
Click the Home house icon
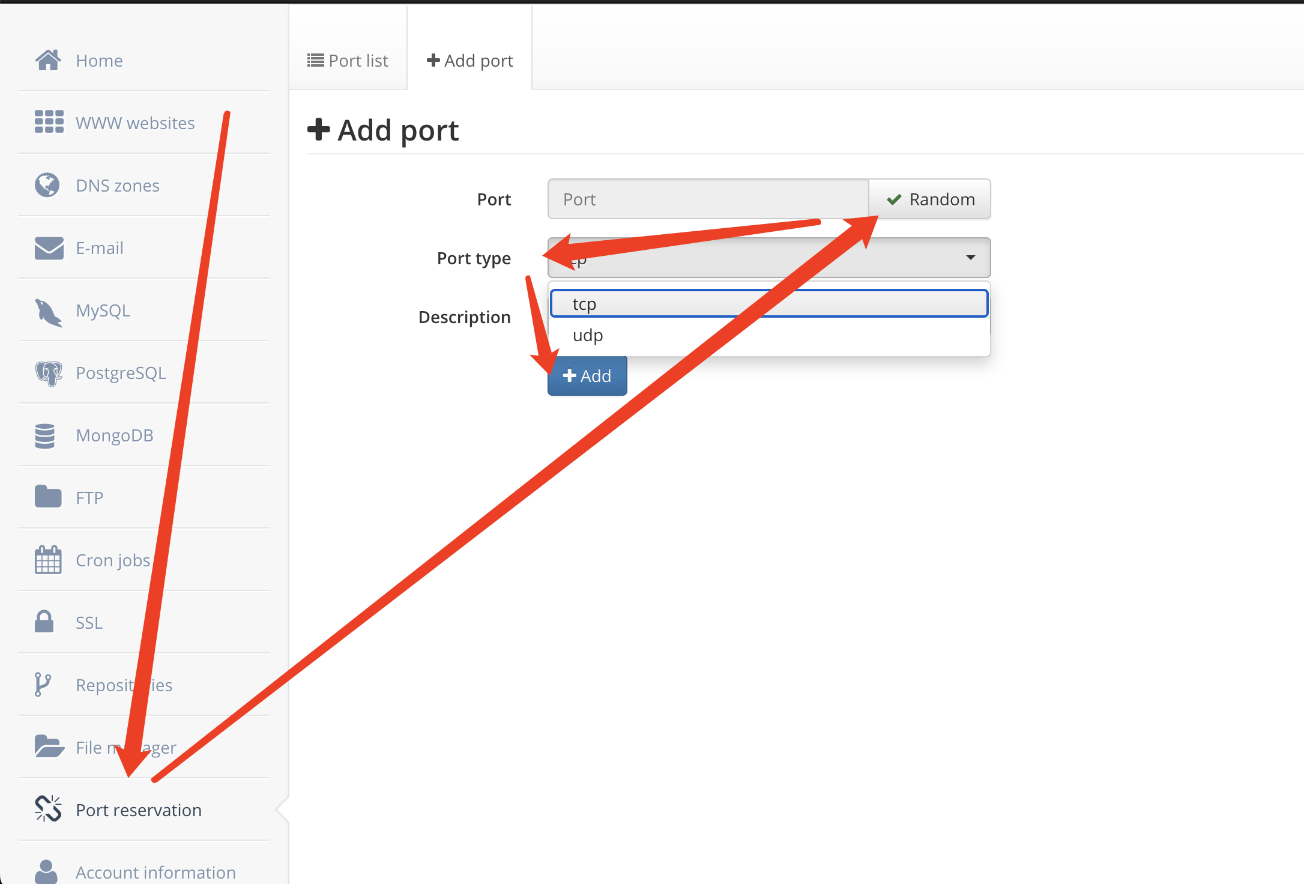coord(48,60)
